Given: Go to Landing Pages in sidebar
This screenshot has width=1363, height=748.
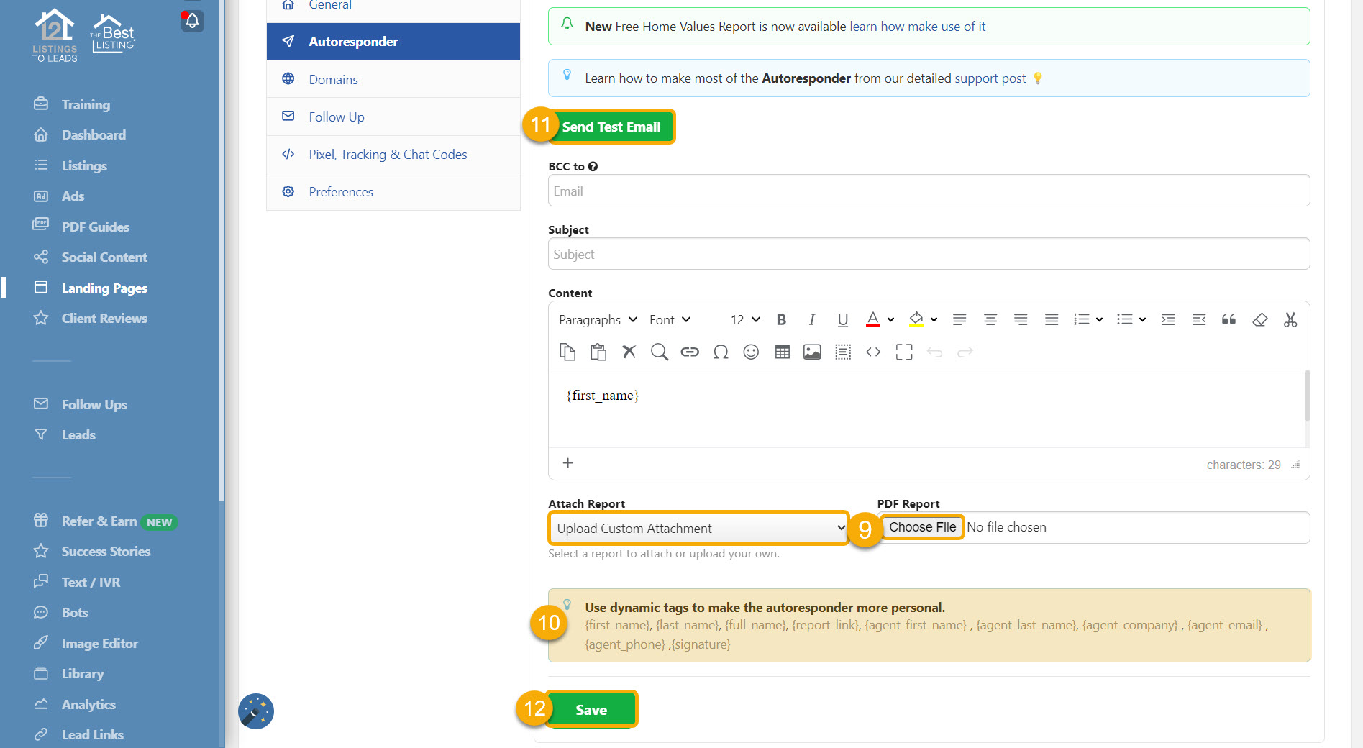Looking at the screenshot, I should click(104, 288).
